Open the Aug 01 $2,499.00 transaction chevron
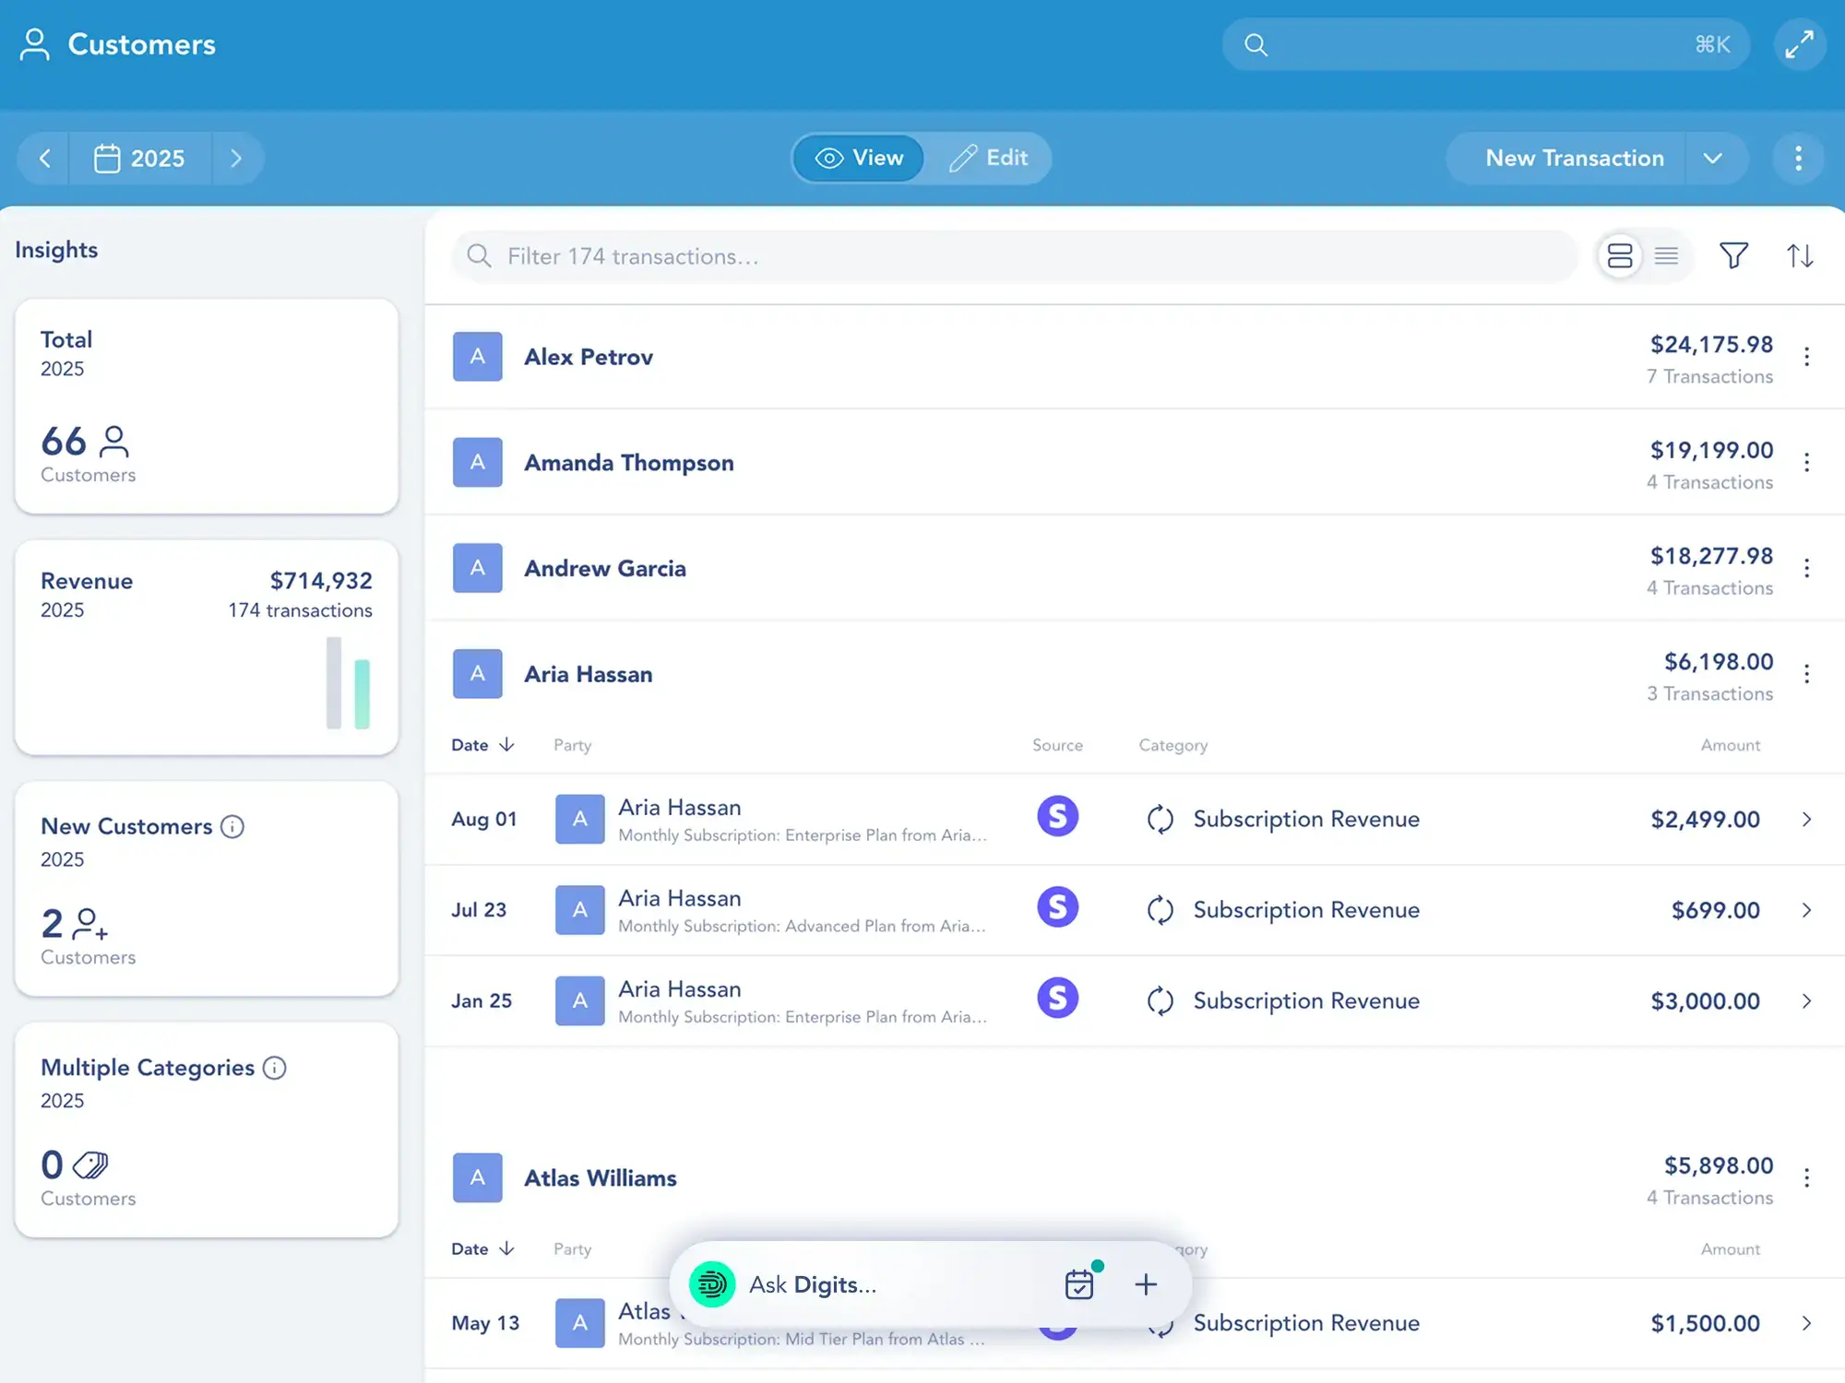The height and width of the screenshot is (1383, 1845). pyautogui.click(x=1806, y=819)
